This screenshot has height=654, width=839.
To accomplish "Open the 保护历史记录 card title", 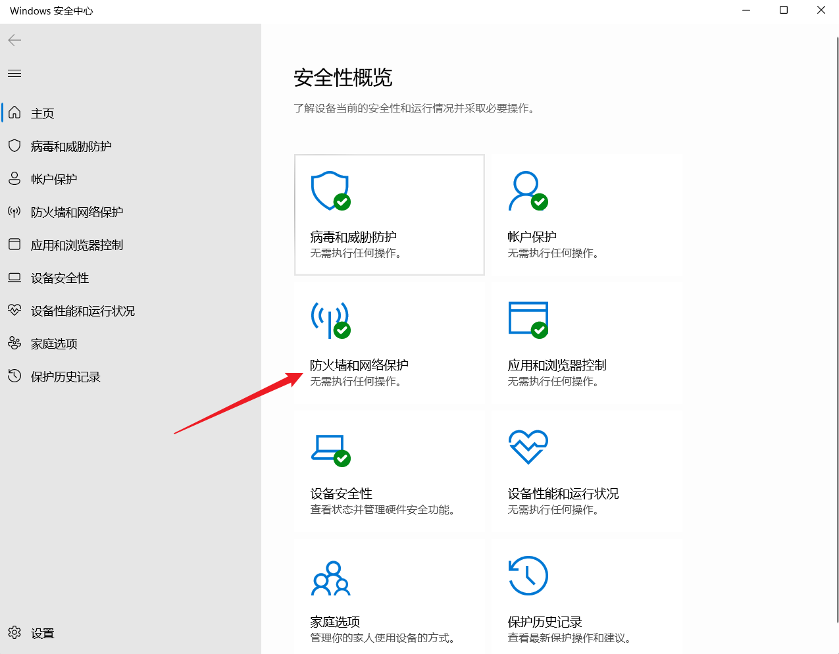I will (x=545, y=622).
